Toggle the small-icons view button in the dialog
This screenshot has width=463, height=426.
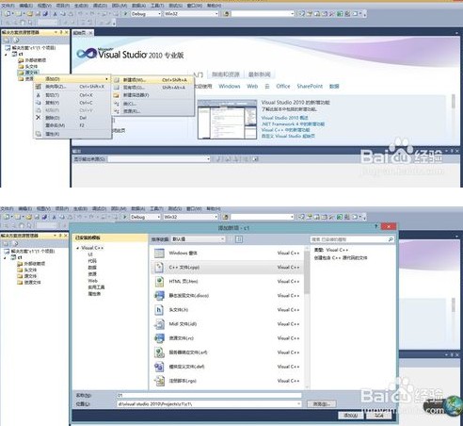click(x=231, y=239)
